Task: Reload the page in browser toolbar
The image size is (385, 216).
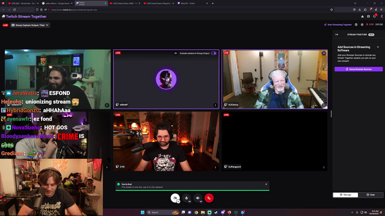Action: [x=14, y=10]
